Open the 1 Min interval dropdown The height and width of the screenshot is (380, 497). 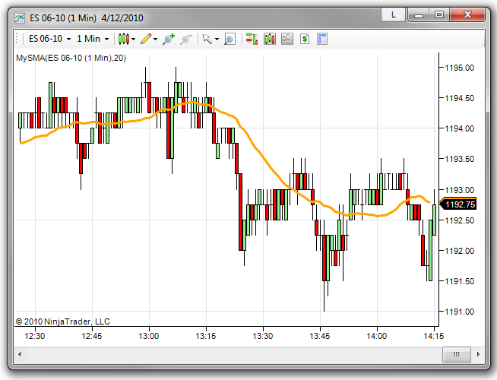(93, 39)
